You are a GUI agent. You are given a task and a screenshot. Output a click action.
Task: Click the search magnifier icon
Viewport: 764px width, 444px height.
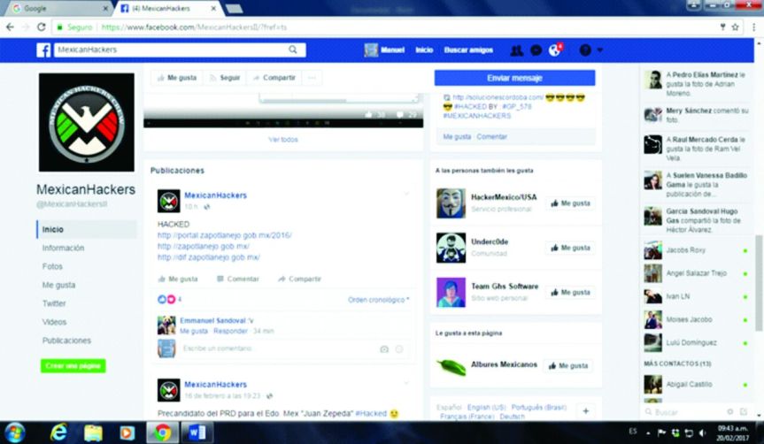293,50
